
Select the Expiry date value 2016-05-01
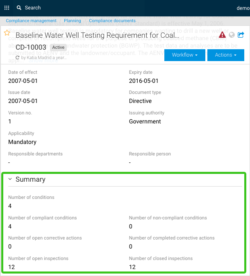(143, 81)
